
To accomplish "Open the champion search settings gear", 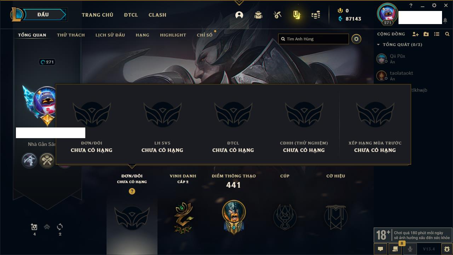I will click(x=356, y=39).
